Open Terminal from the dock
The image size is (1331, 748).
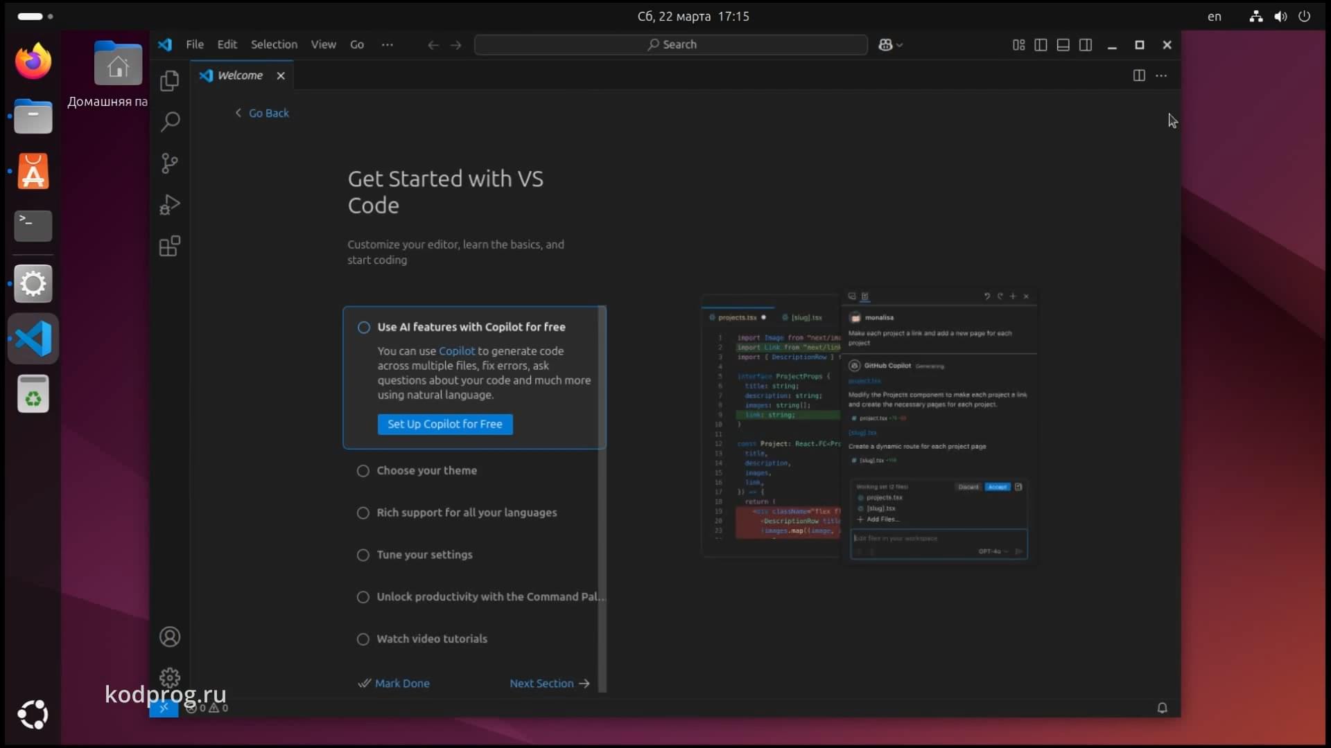(33, 226)
